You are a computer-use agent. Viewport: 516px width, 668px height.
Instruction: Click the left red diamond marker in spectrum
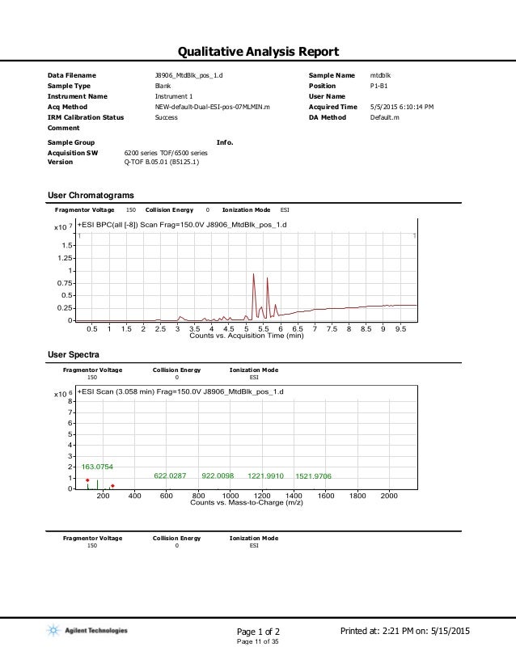click(x=87, y=480)
